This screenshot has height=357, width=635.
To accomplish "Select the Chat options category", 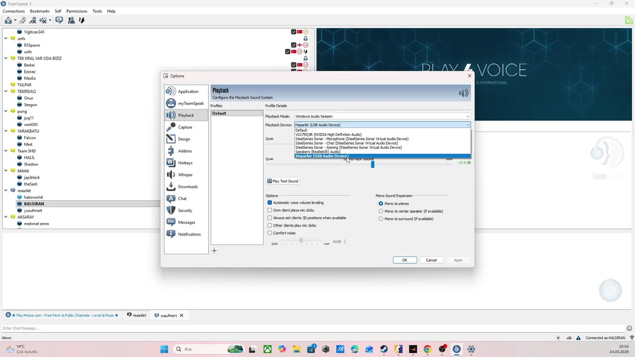I will [x=186, y=198].
